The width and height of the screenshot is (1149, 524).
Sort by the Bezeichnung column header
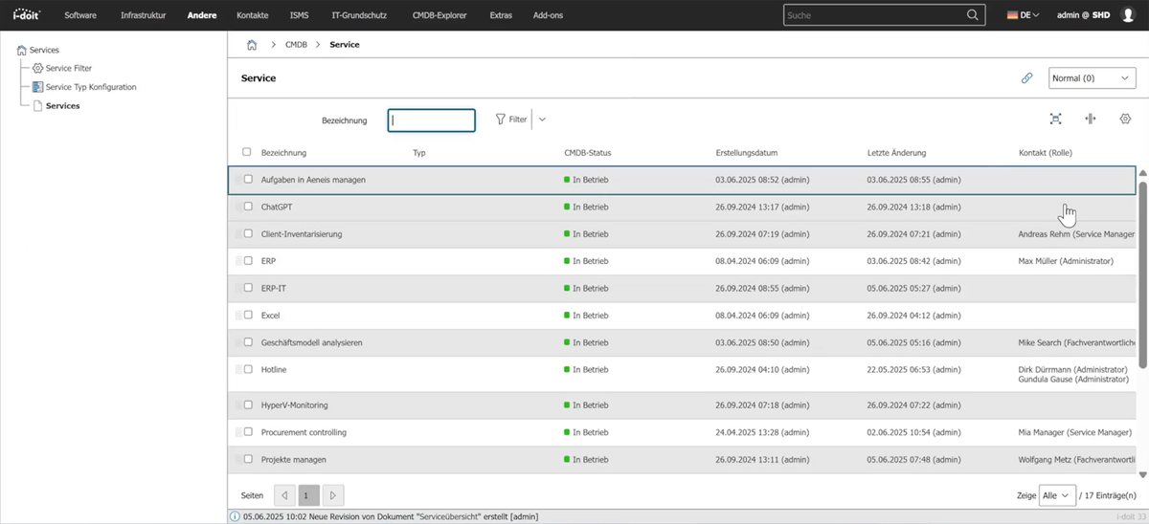283,153
